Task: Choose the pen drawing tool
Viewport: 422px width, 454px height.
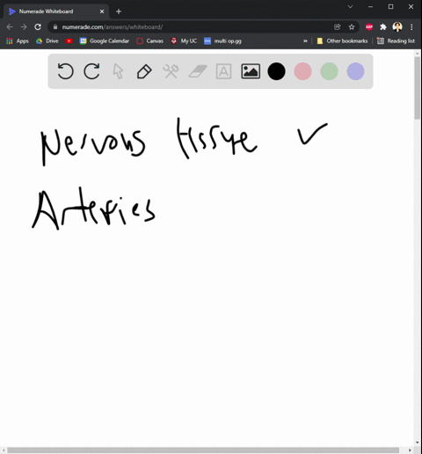Action: 144,71
